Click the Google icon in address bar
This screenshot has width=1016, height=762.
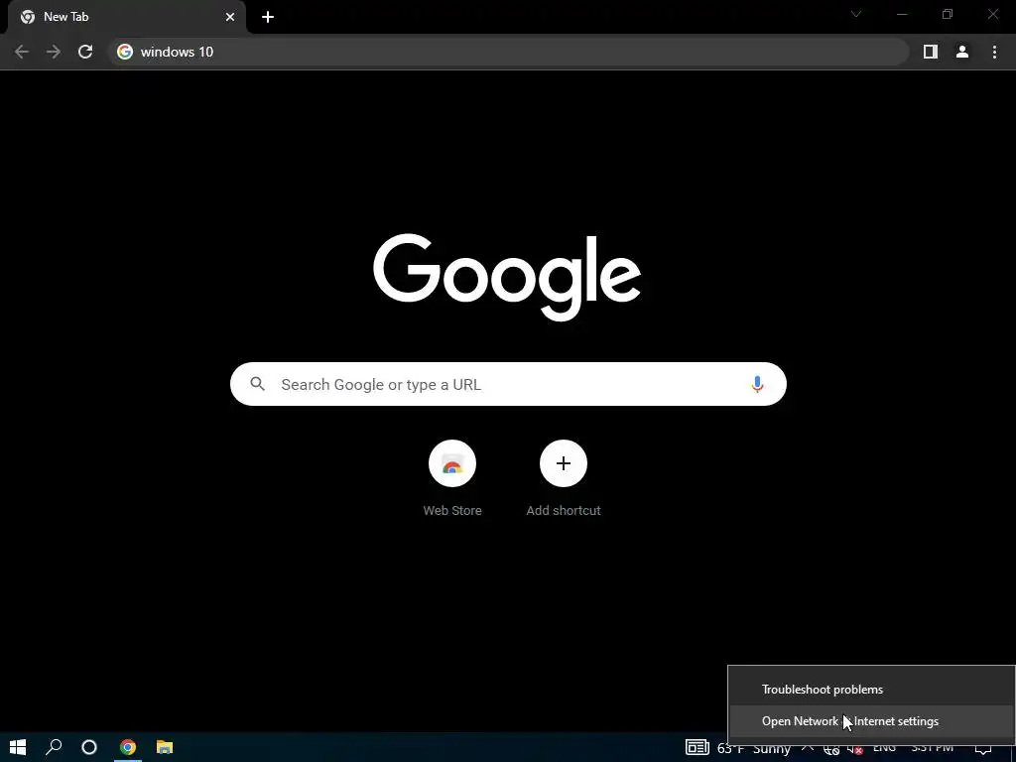tap(125, 52)
